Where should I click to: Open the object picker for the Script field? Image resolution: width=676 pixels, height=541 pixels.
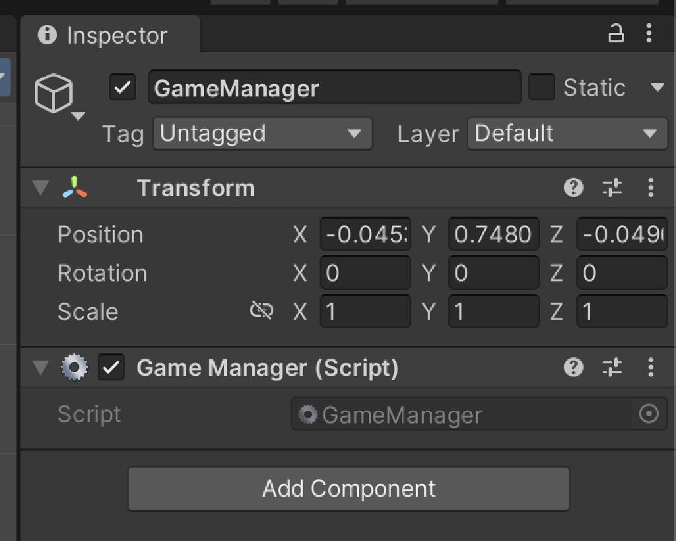[648, 415]
